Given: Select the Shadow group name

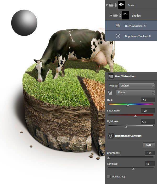Looking at the screenshot, I should pyautogui.click(x=136, y=16).
